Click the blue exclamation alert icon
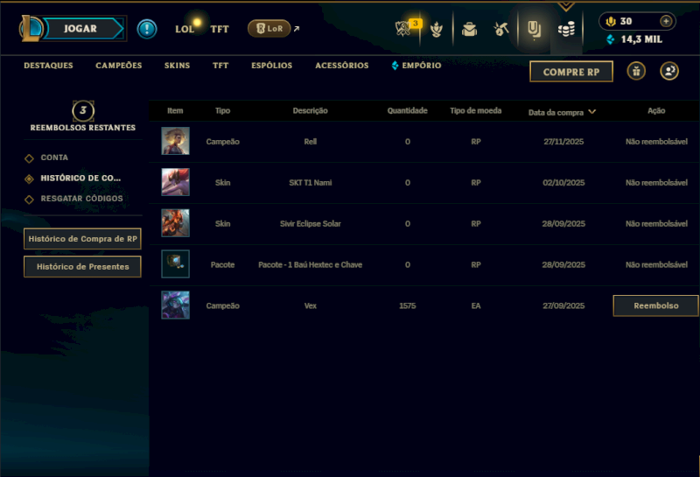 [x=146, y=29]
